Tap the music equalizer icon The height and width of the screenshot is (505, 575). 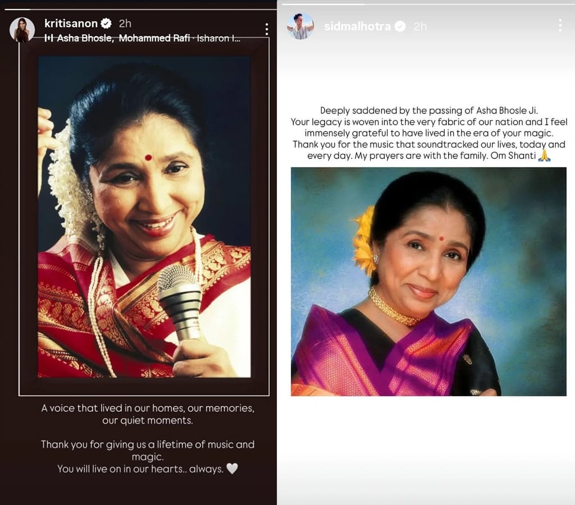tap(48, 38)
